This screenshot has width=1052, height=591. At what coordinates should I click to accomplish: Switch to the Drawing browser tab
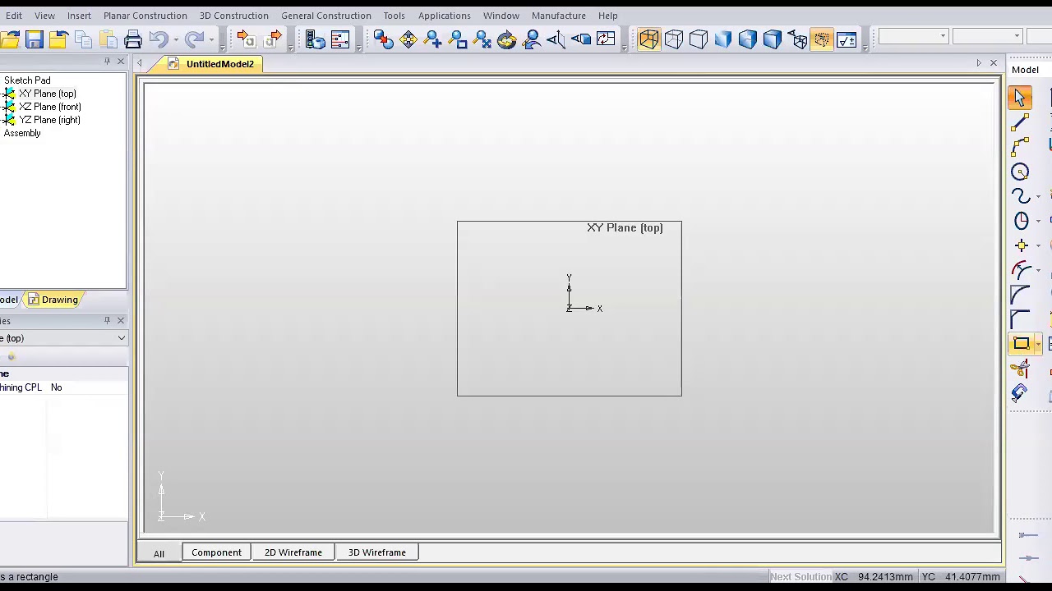pos(53,300)
